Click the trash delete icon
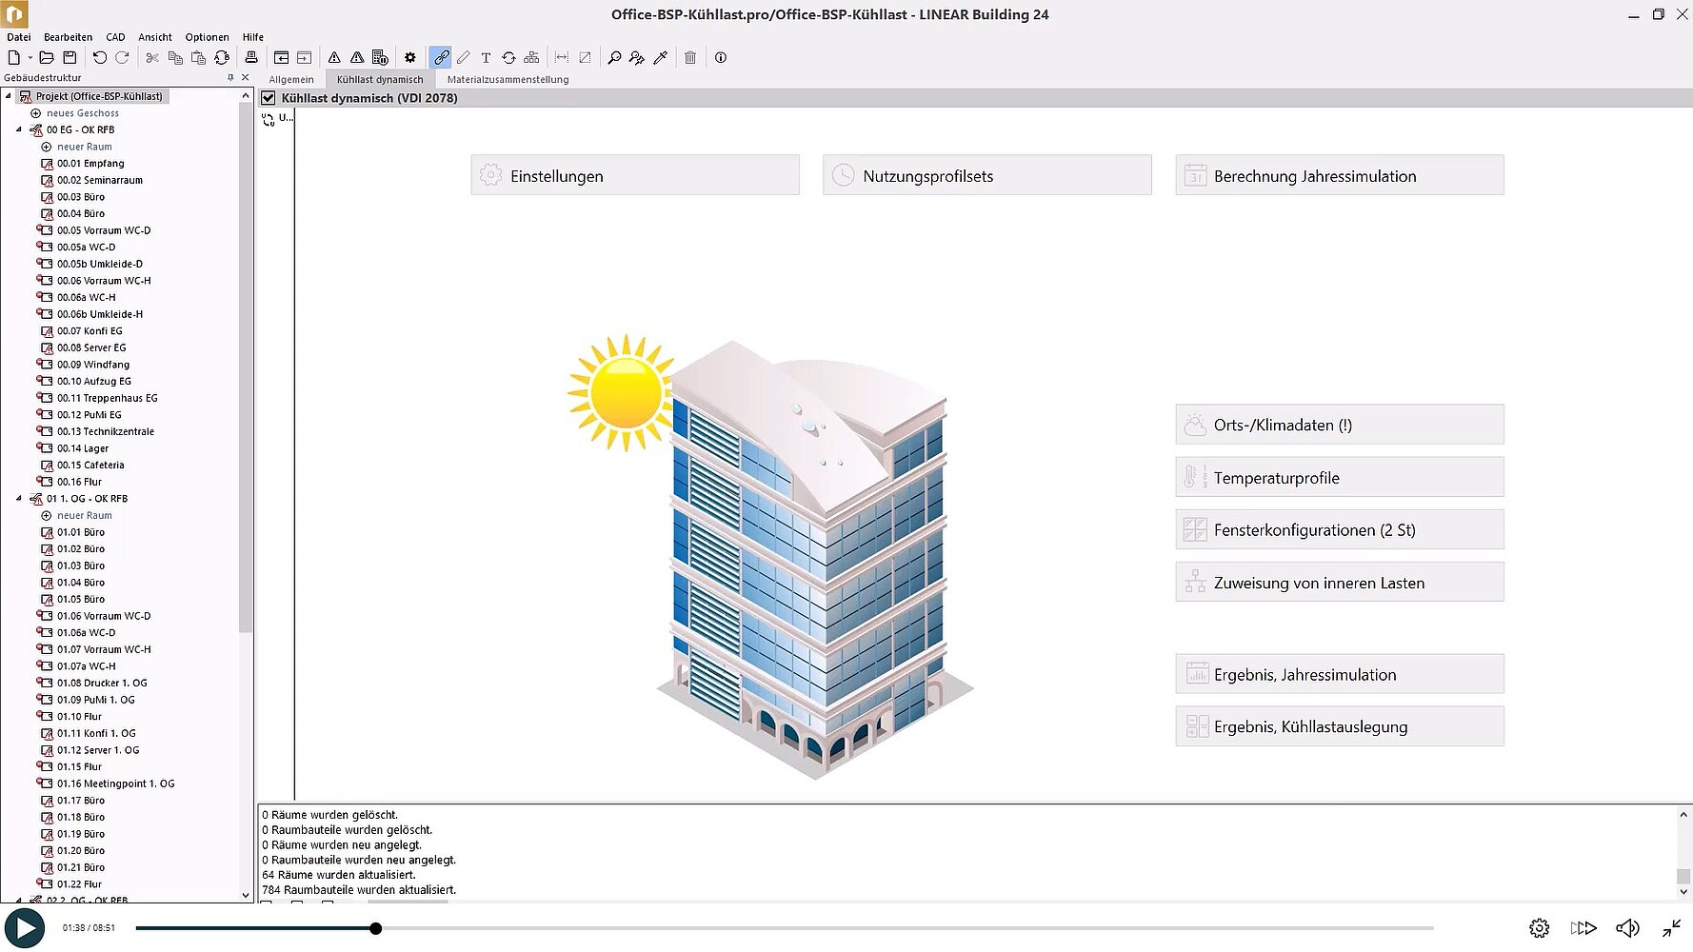1693x952 pixels. click(690, 58)
